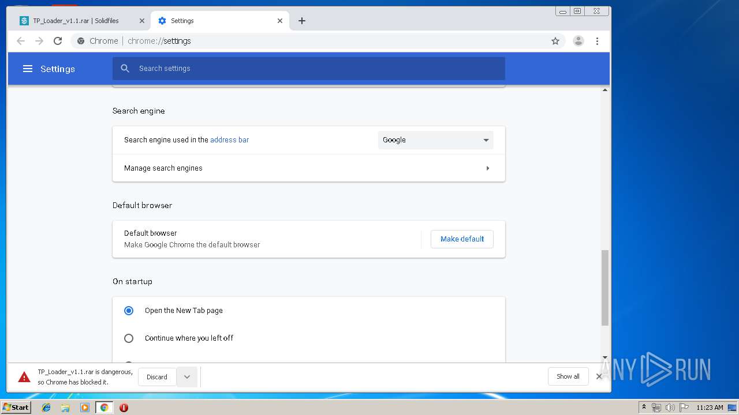Close the download bar with the X
739x415 pixels.
pos(599,376)
